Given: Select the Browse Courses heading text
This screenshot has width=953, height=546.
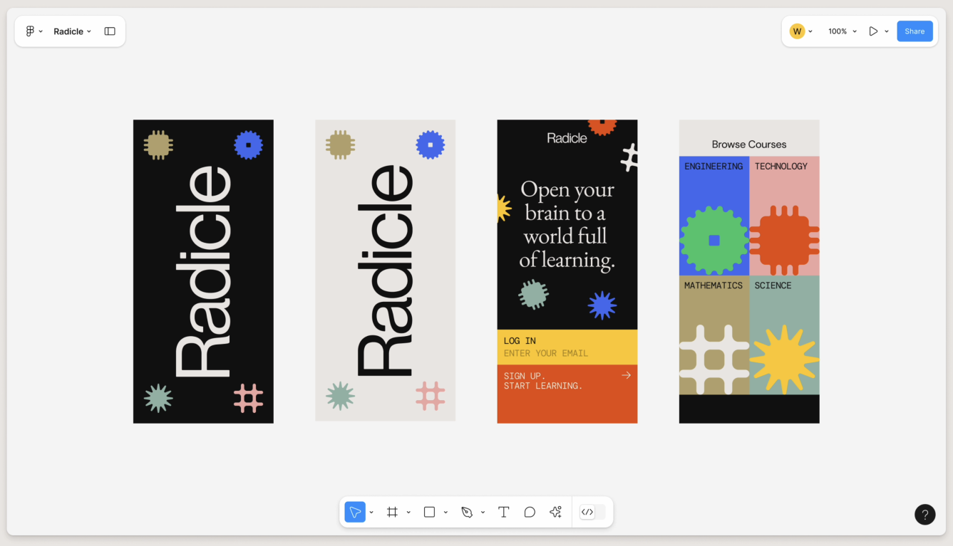Looking at the screenshot, I should pos(748,145).
